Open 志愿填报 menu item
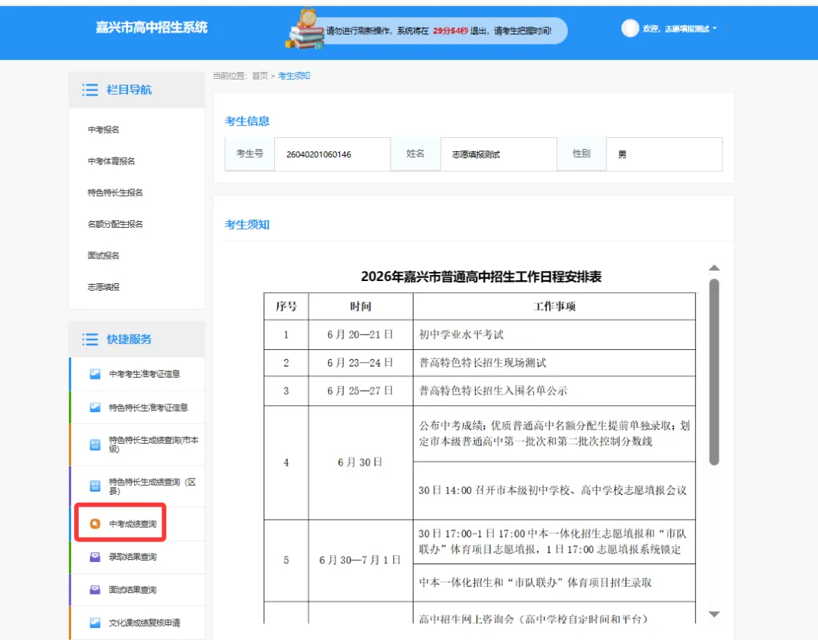Image resolution: width=818 pixels, height=640 pixels. (103, 287)
